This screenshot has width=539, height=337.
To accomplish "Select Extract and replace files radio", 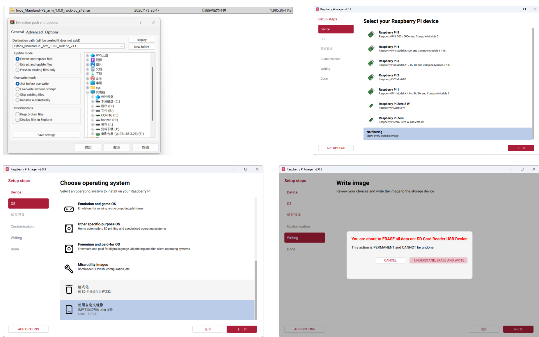I will tap(17, 59).
